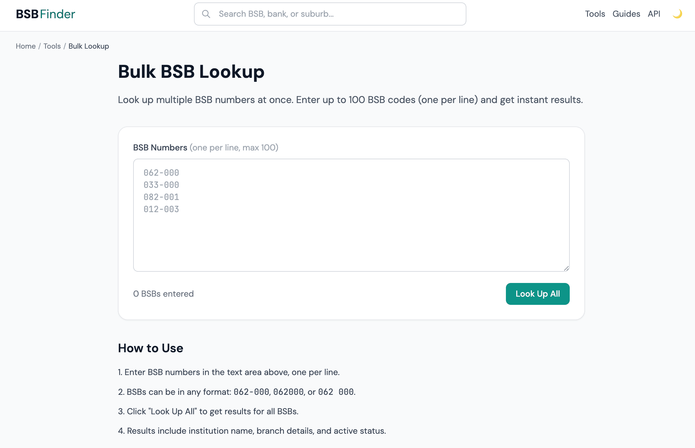The height and width of the screenshot is (448, 695).
Task: Open Tools from the breadcrumb trail
Action: [x=52, y=46]
